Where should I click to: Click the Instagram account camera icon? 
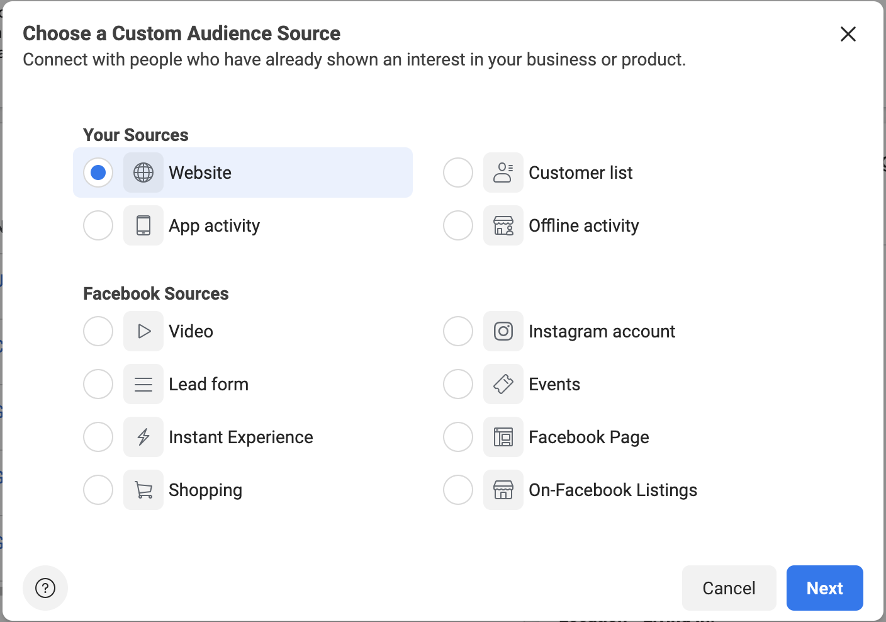pos(503,331)
